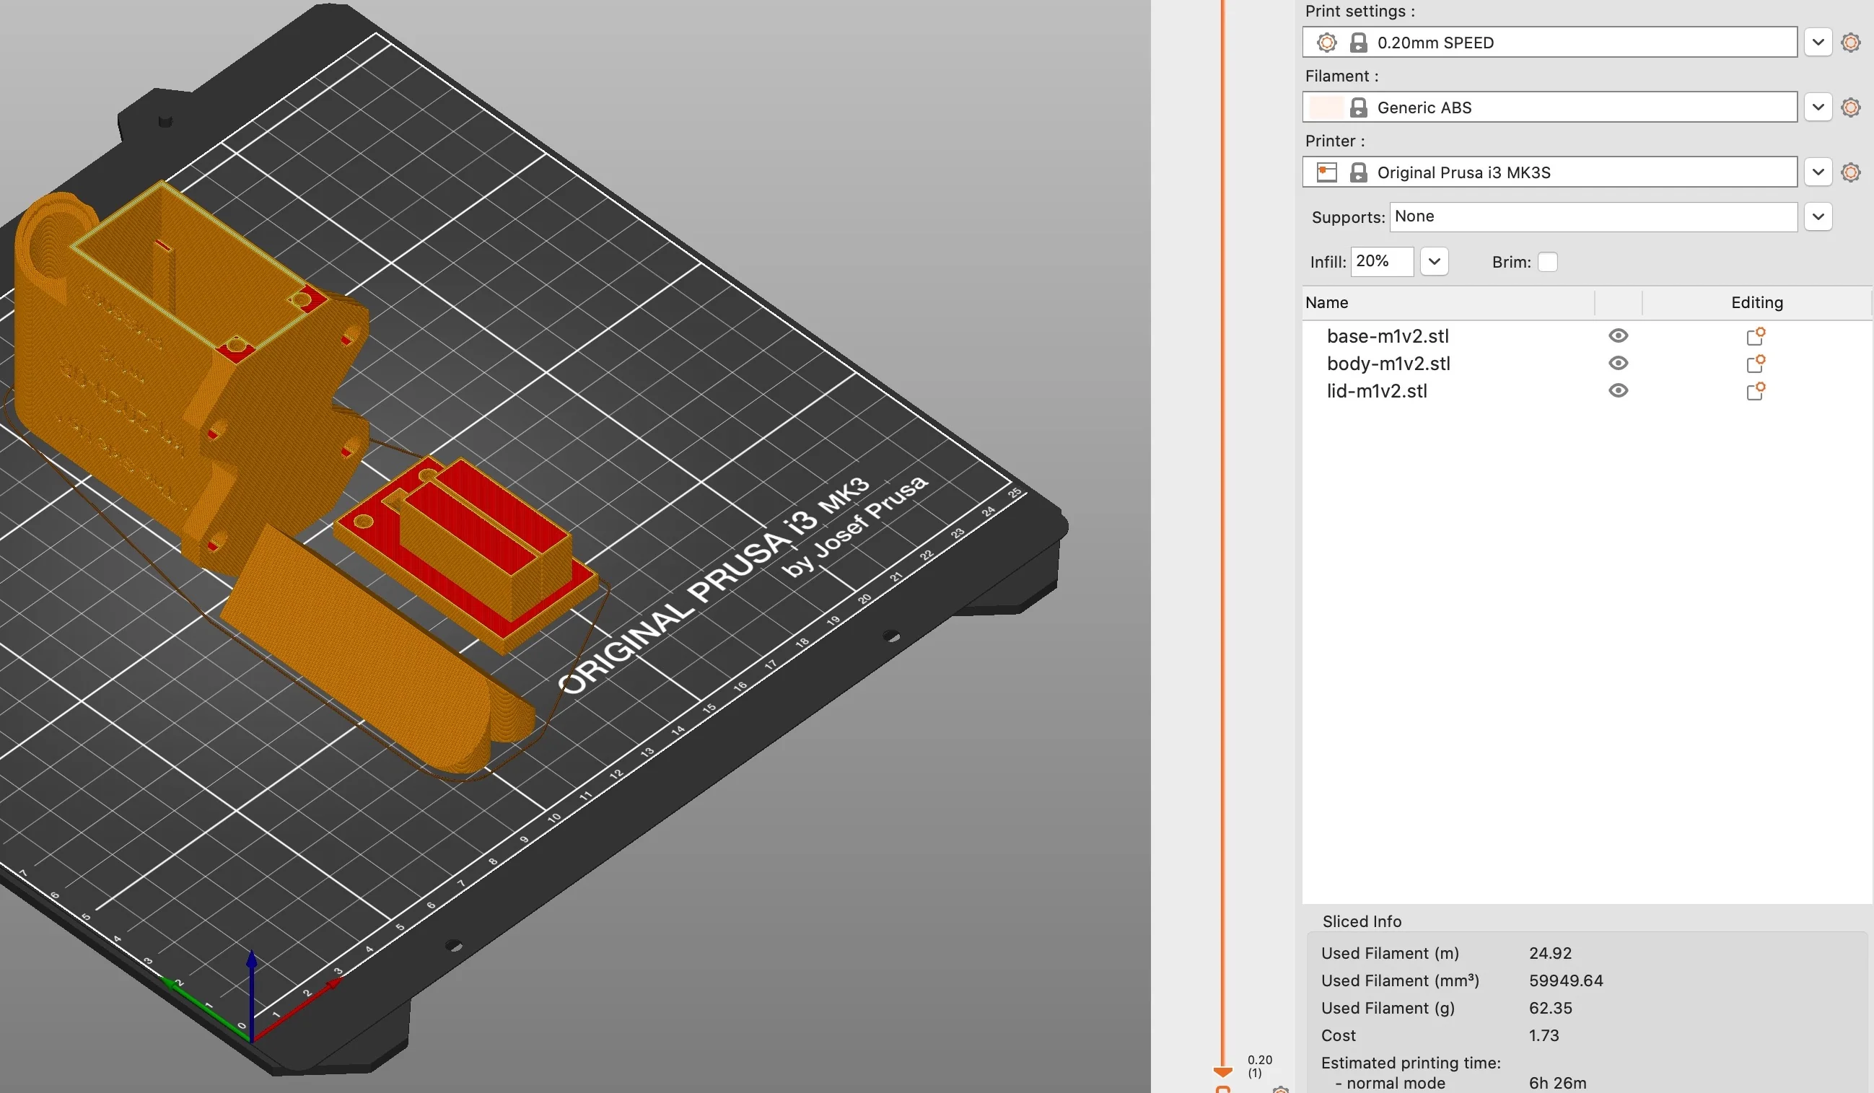Image resolution: width=1874 pixels, height=1093 pixels.
Task: Click the lock icon beside Generic ABS
Action: pos(1359,107)
